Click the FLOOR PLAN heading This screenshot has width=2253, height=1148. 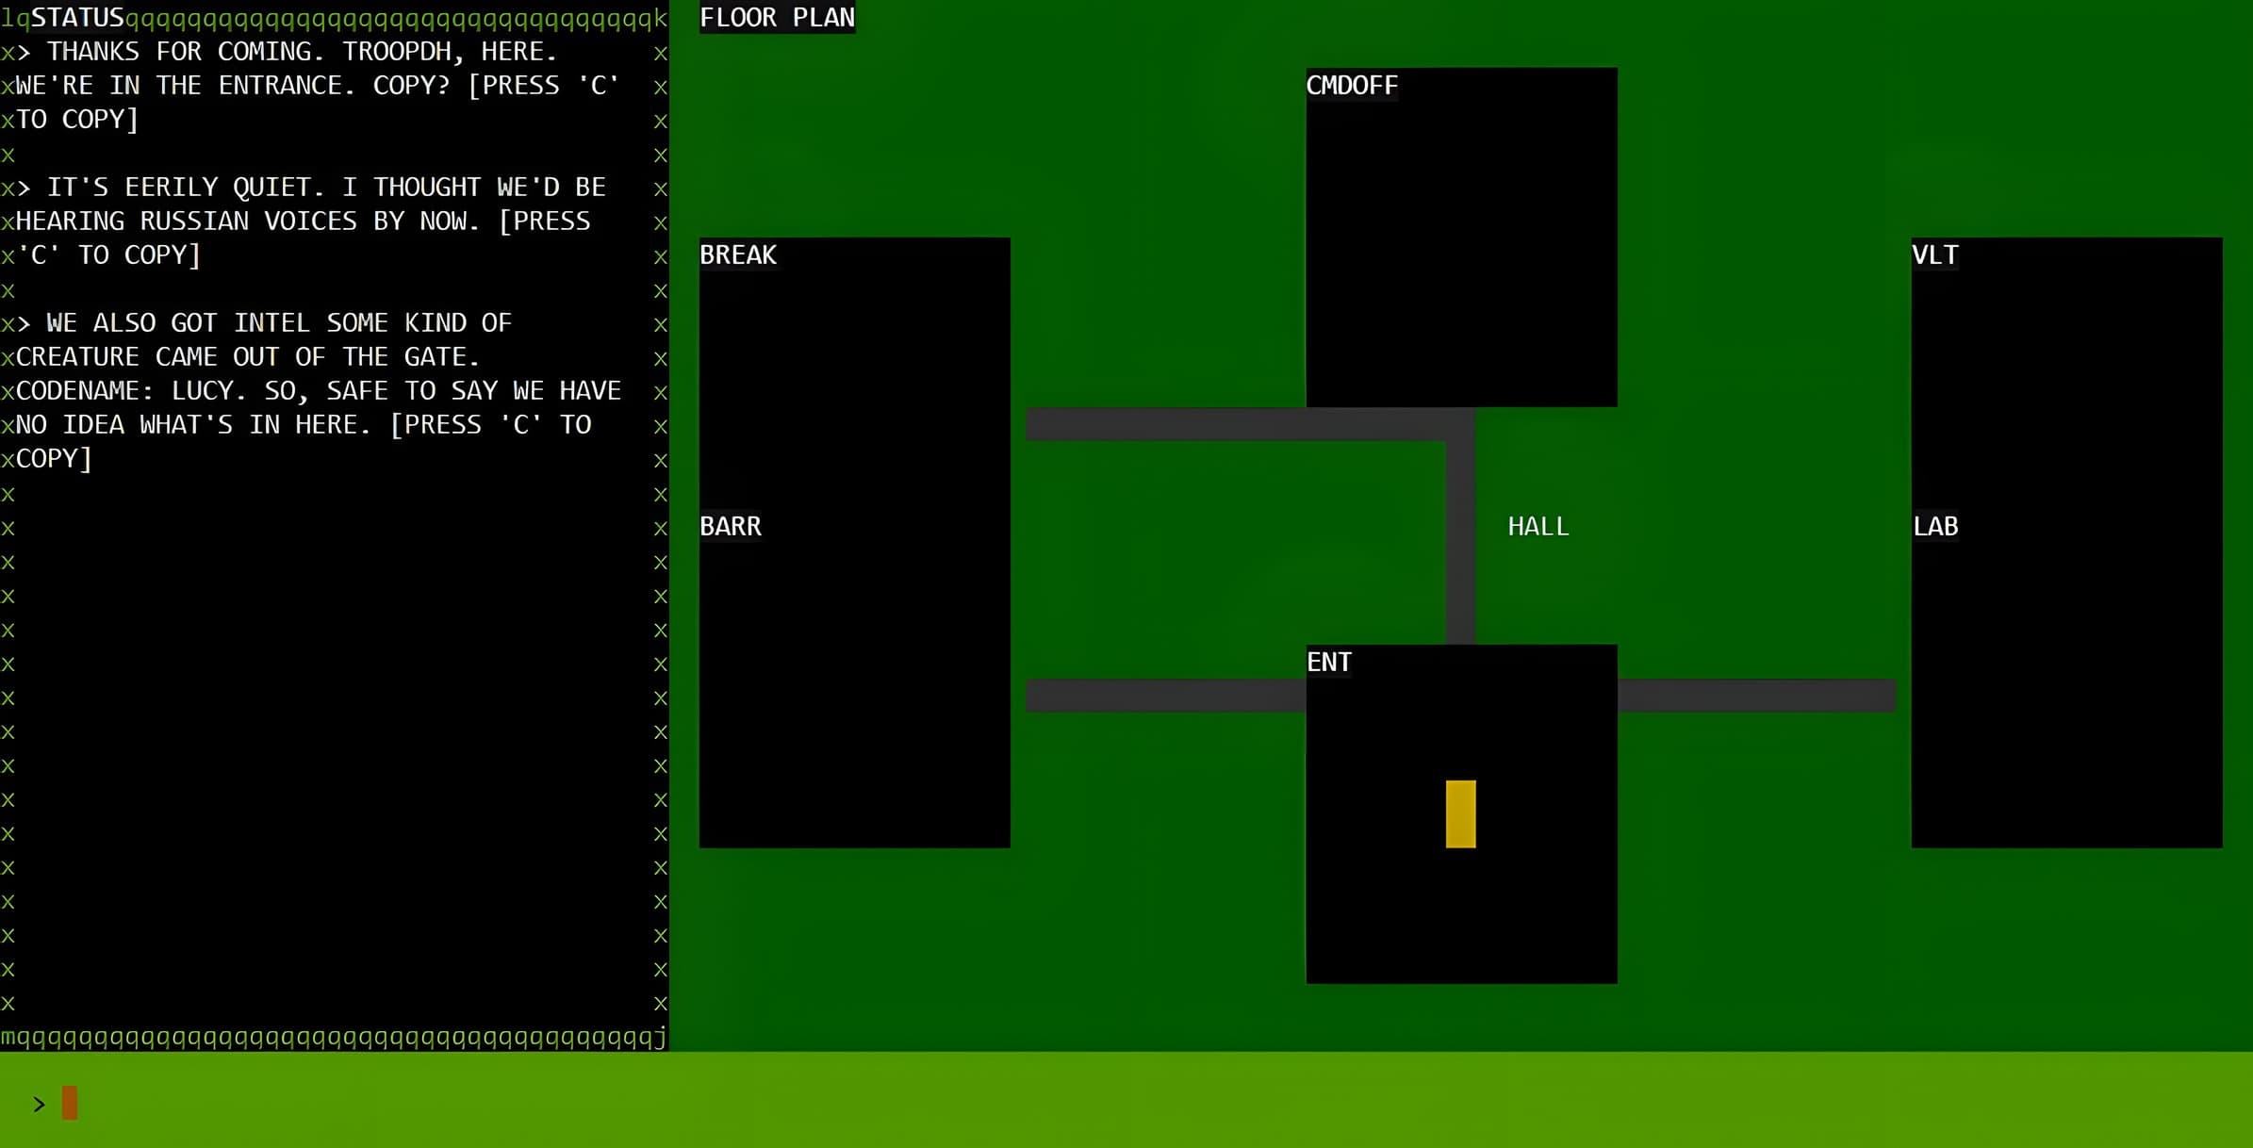pos(778,17)
